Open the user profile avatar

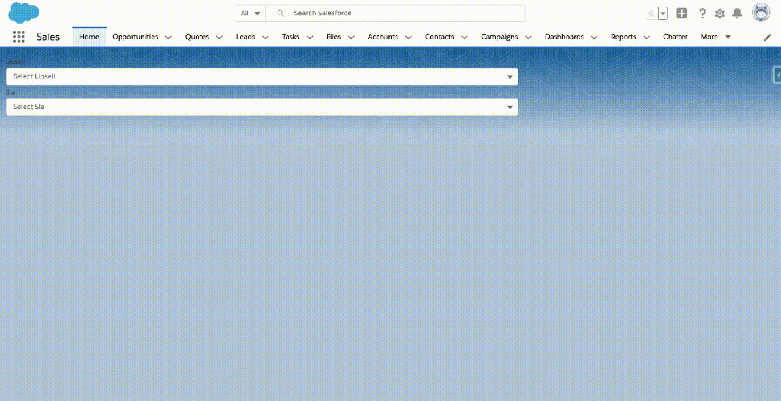tap(760, 13)
